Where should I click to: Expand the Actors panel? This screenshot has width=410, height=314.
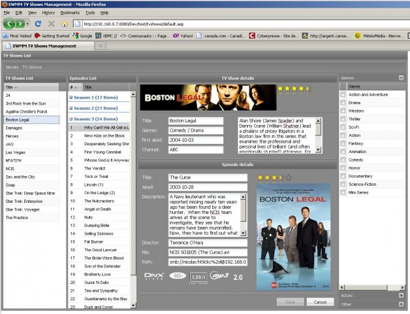401,296
